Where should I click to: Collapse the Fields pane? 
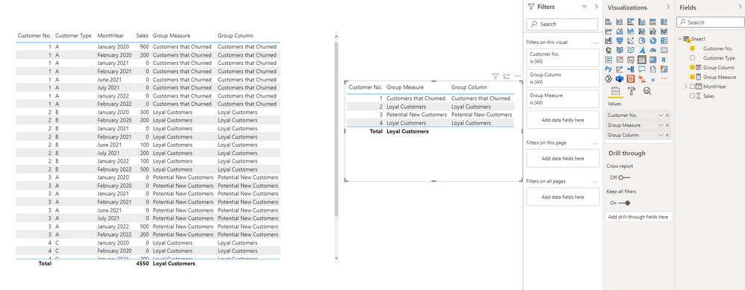pos(741,7)
